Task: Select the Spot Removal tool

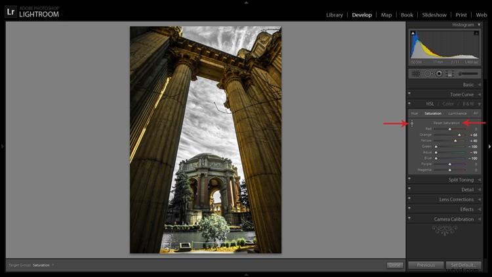Action: 428,74
